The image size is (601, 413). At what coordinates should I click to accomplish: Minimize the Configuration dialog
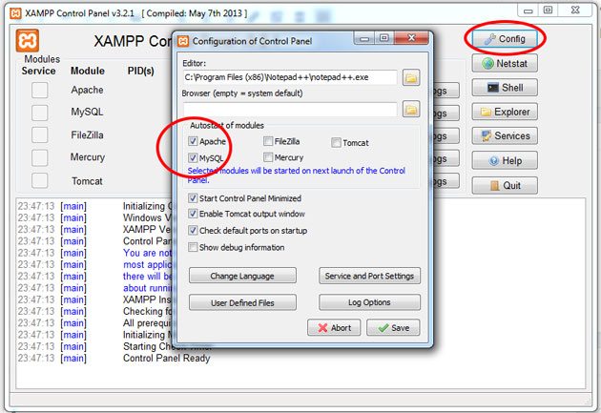[364, 37]
